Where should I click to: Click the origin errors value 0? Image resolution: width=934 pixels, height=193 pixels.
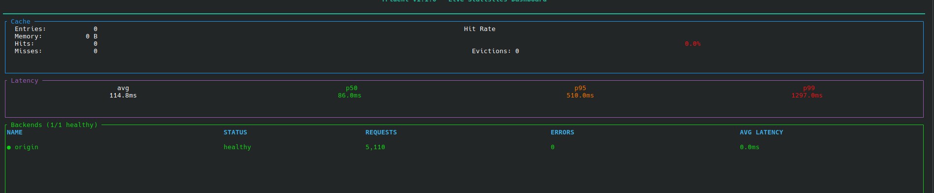[x=553, y=147]
